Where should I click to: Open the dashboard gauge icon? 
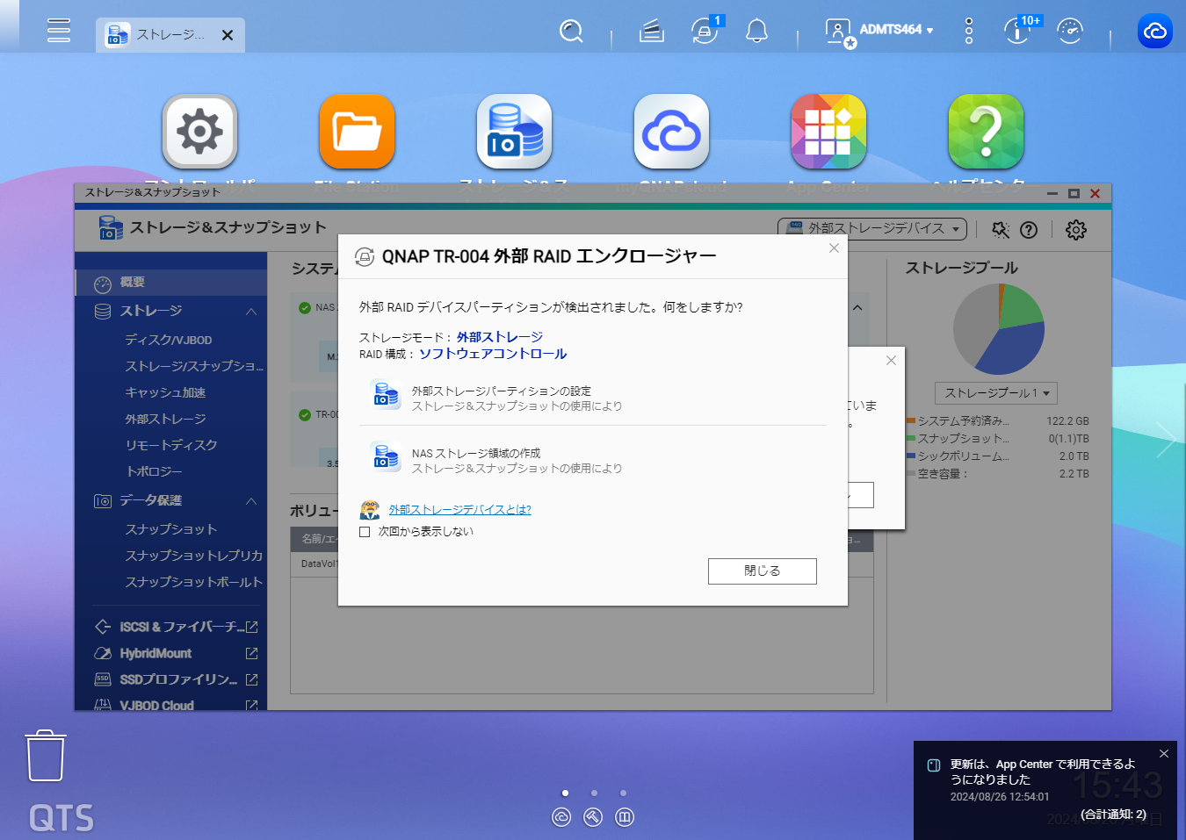1070,32
